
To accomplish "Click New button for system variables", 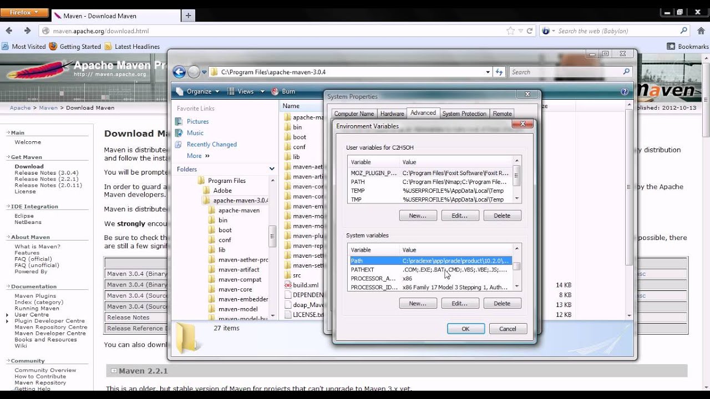I will (x=418, y=303).
